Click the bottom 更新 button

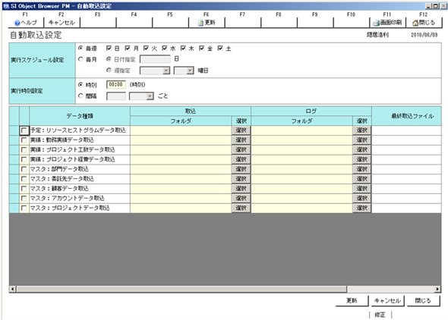(x=352, y=300)
